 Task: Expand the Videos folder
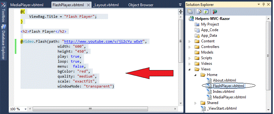(x=190, y=64)
